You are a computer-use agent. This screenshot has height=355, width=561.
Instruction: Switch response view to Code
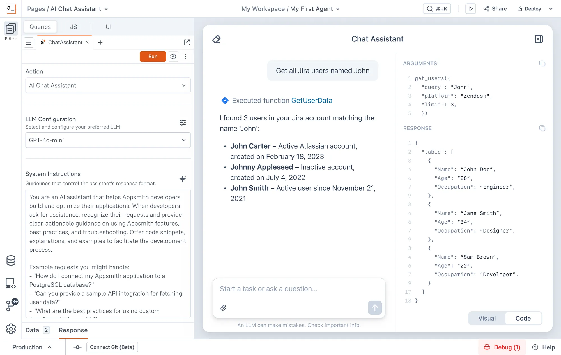523,318
